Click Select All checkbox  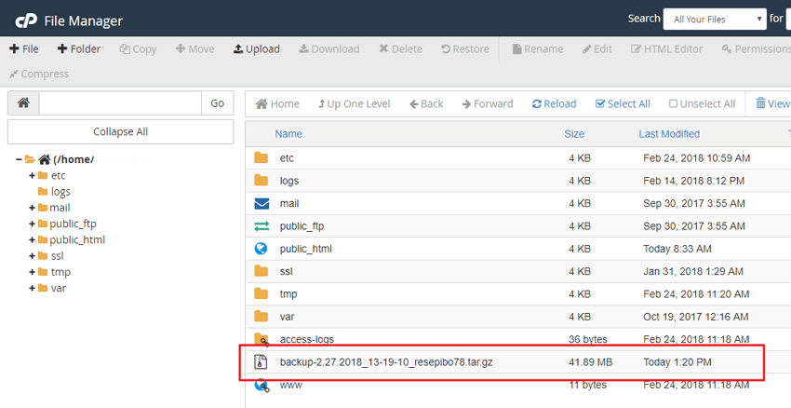tap(623, 104)
